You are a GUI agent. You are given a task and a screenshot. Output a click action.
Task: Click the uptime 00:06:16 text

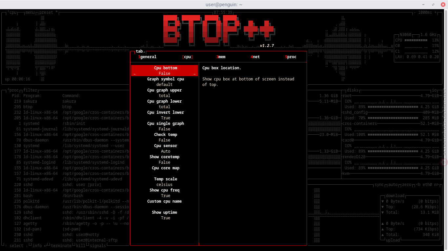[x=17, y=79]
